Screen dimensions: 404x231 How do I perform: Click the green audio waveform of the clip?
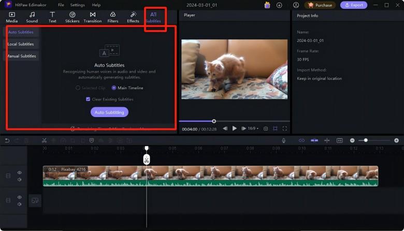point(210,183)
